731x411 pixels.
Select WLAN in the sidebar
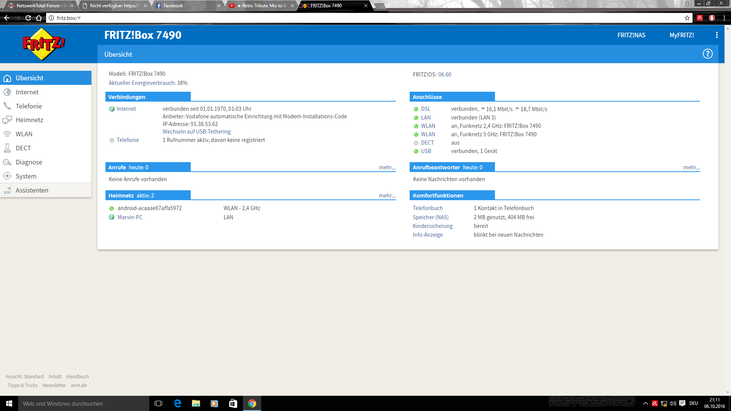click(24, 134)
